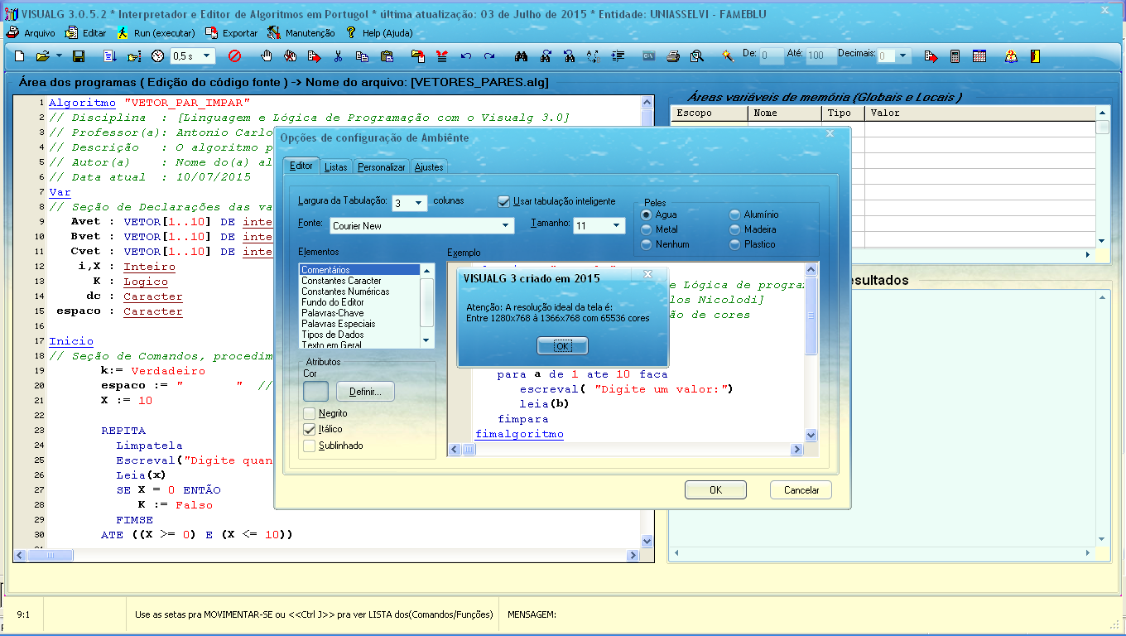Click OK in the VISUALG 3 message box
The image size is (1126, 636).
click(562, 346)
